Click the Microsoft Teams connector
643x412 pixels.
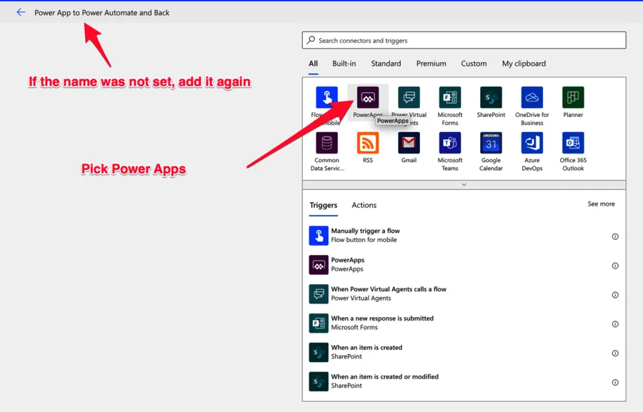click(x=449, y=143)
